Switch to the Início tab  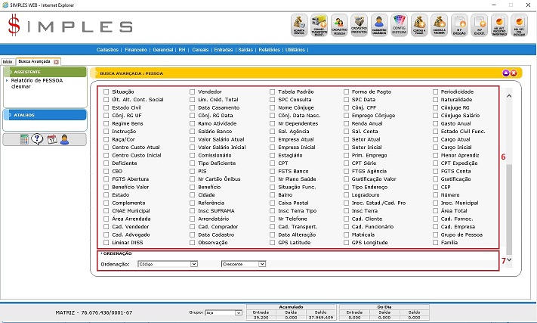coord(8,61)
